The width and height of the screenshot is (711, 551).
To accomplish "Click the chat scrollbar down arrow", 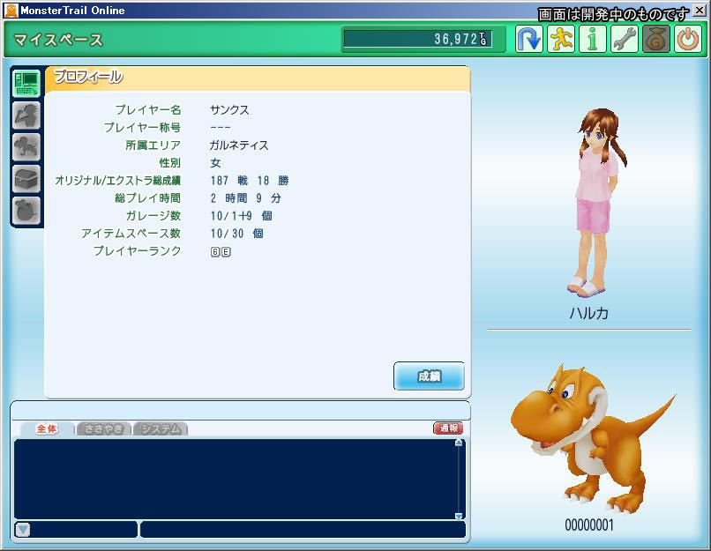I will click(x=459, y=516).
